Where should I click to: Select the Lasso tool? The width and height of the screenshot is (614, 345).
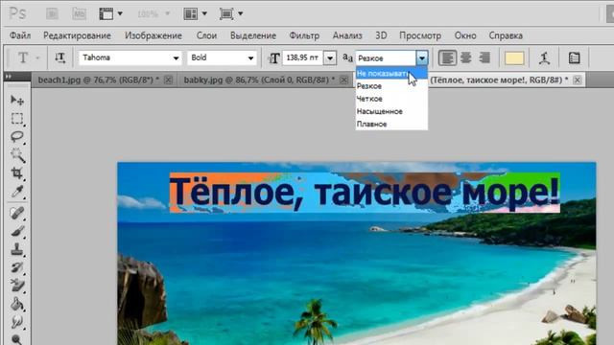[17, 136]
